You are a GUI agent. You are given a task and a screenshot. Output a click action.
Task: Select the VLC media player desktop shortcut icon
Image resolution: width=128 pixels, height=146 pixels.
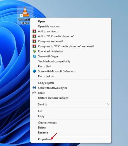25,12
